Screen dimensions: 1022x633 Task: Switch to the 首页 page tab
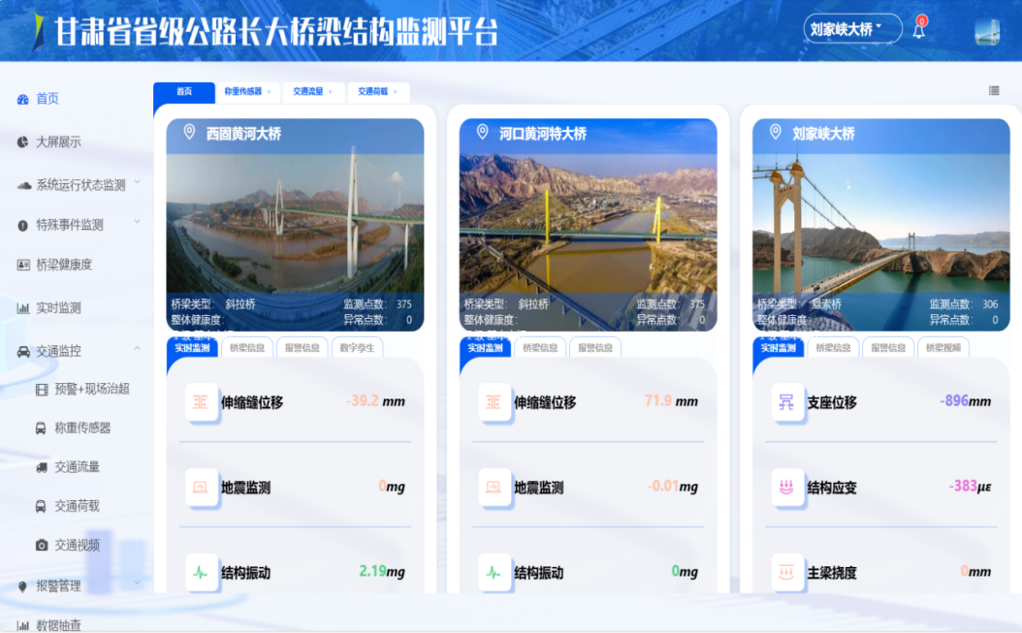[x=184, y=92]
